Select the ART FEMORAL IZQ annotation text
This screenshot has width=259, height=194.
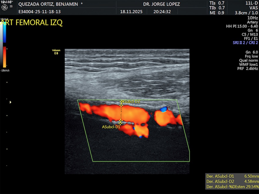pyautogui.click(x=31, y=23)
